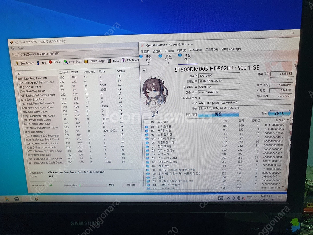Select the (05) Reallocated Sector Count row
Viewport: 313px width, 235px height.
point(72,95)
